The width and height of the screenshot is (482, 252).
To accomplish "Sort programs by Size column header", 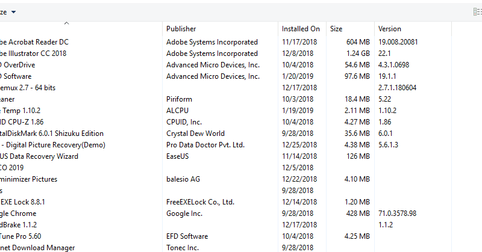I will (351, 29).
